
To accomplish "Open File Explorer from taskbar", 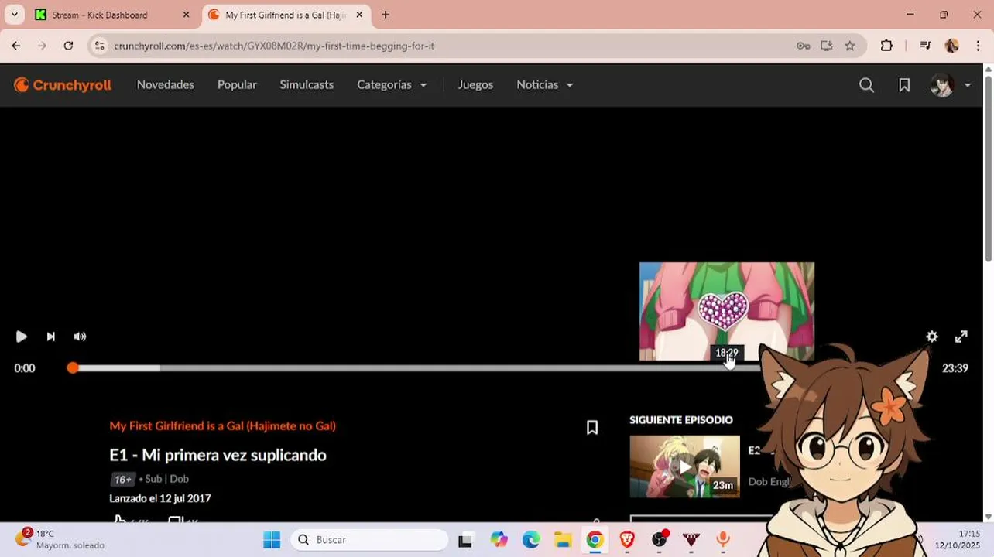I will [x=563, y=540].
